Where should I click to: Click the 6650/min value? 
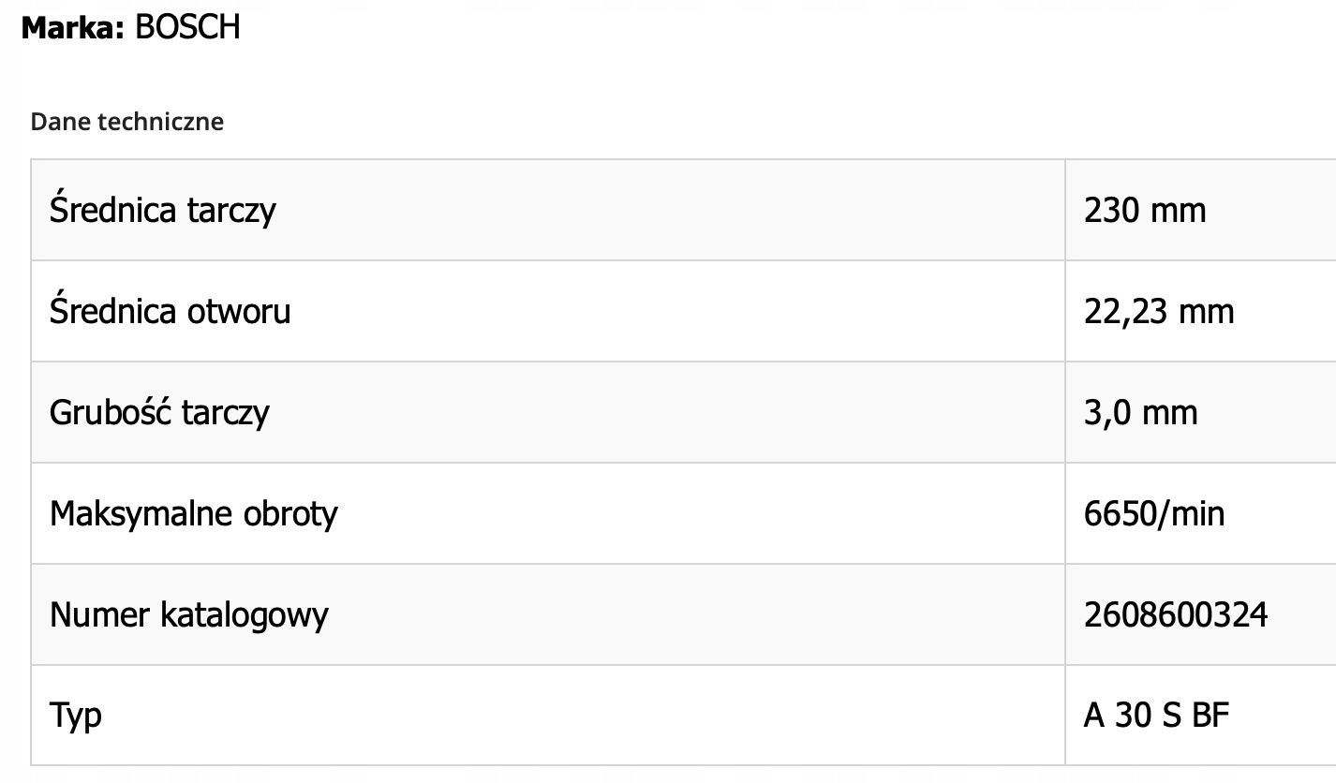(x=1154, y=513)
